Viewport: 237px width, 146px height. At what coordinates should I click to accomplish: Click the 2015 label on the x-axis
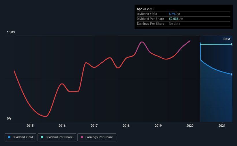30,126
